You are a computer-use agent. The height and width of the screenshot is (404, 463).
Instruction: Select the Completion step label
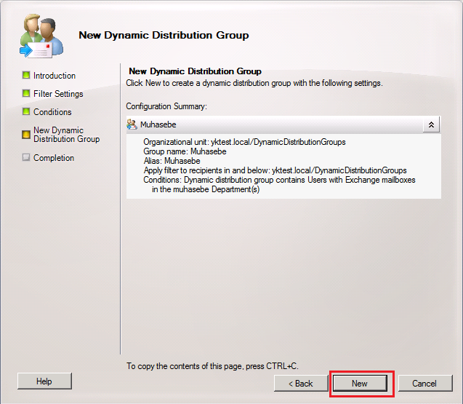pyautogui.click(x=54, y=158)
